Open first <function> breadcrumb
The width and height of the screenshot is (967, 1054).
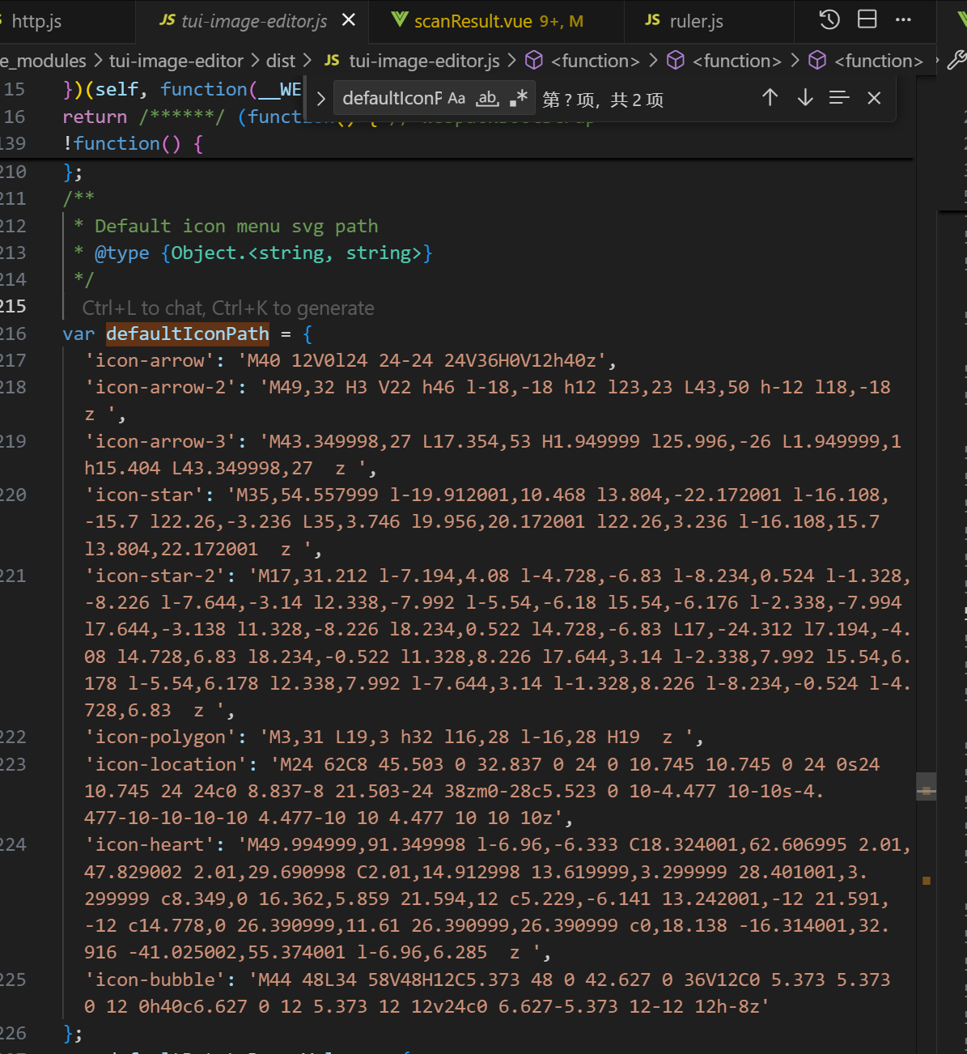point(595,61)
